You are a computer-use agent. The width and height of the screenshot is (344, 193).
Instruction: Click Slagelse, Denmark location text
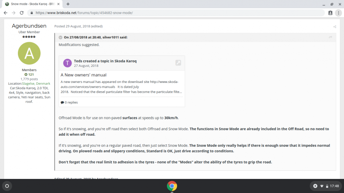(36, 84)
